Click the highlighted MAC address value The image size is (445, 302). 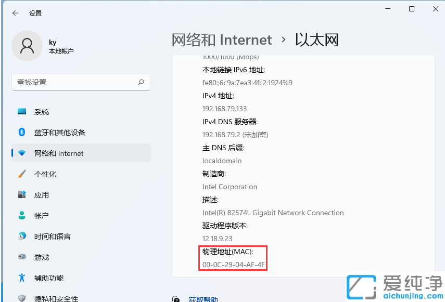(233, 265)
